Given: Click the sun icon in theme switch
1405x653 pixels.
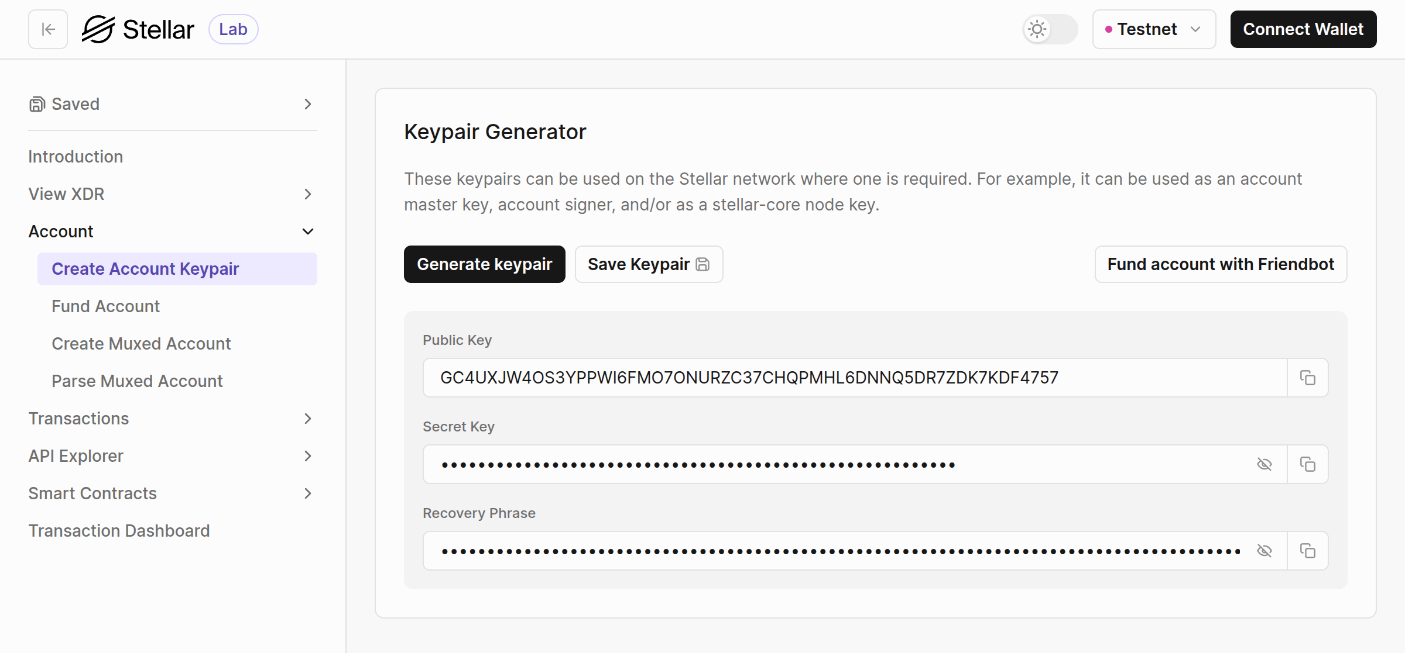Looking at the screenshot, I should [1037, 29].
